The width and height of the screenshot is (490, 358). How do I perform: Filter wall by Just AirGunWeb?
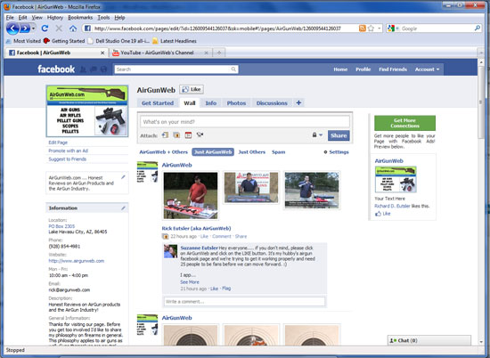pos(213,152)
